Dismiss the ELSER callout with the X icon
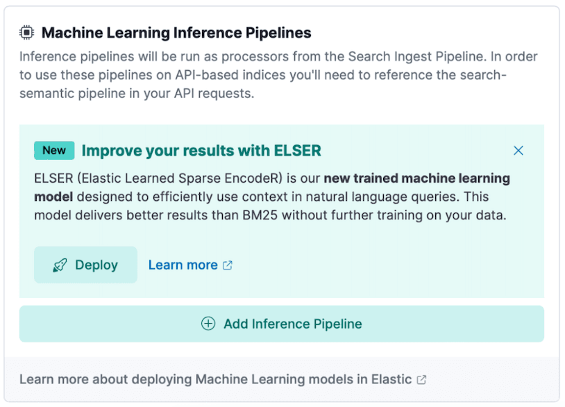This screenshot has width=565, height=407. pyautogui.click(x=518, y=151)
